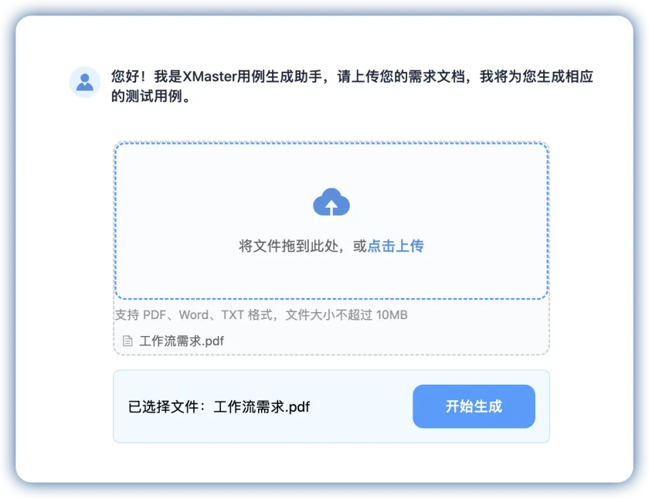This screenshot has height=499, width=649.
Task: Click the top dashed border of the drop area
Action: tap(331, 143)
